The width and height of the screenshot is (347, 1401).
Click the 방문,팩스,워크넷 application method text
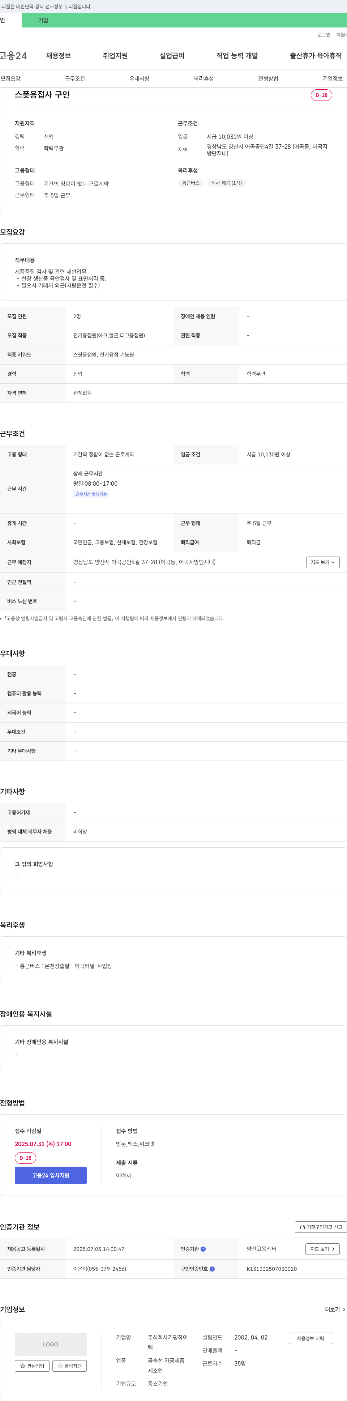click(x=135, y=1144)
